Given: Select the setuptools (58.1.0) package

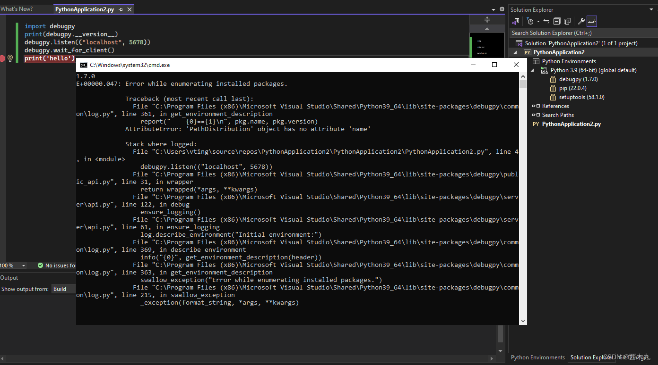Looking at the screenshot, I should 581,97.
